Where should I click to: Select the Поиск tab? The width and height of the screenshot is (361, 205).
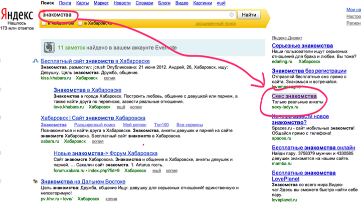click(47, 3)
